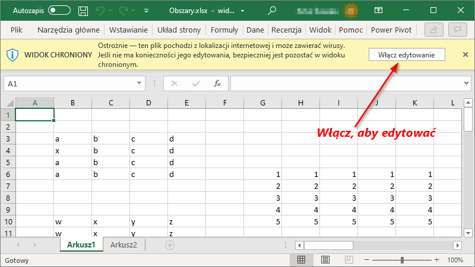
Task: Click the Insert Function fx icon
Action: click(217, 83)
